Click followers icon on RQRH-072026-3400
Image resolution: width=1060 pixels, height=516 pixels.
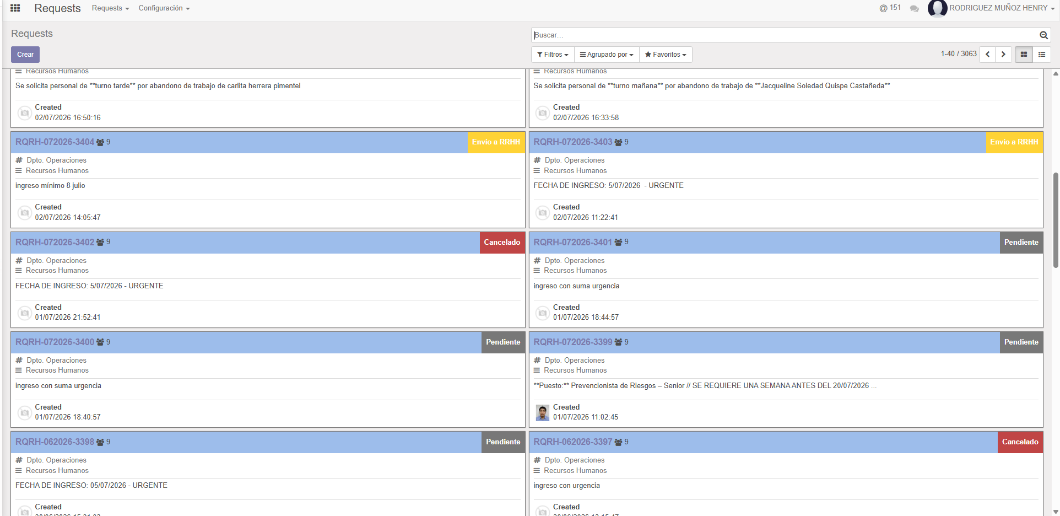100,342
